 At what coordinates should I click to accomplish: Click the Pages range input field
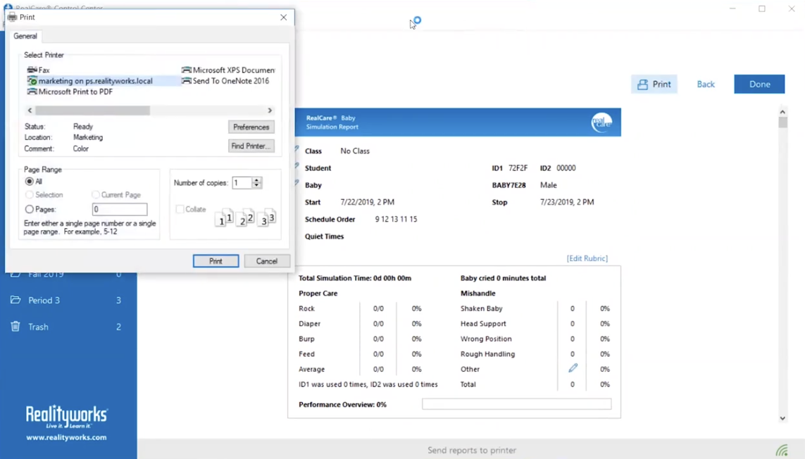tap(120, 209)
